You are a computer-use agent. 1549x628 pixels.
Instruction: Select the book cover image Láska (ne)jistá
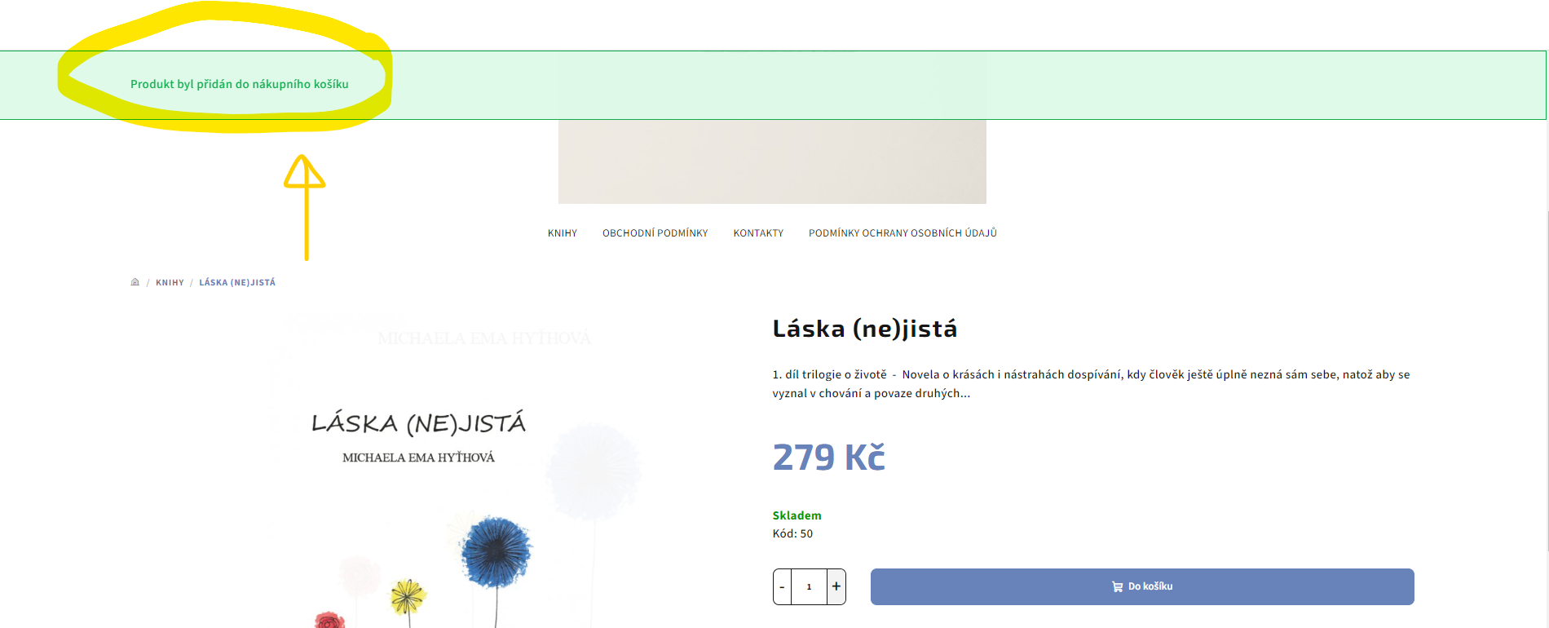click(457, 469)
